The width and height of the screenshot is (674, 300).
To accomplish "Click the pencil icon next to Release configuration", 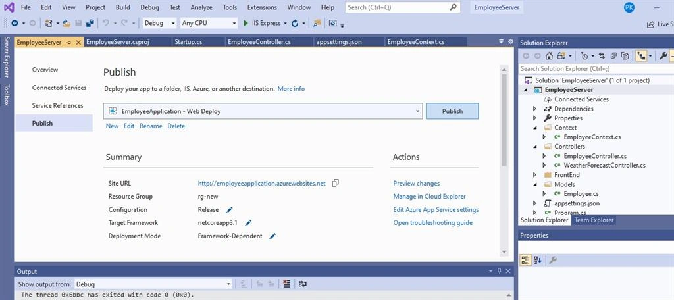I will 229,210.
